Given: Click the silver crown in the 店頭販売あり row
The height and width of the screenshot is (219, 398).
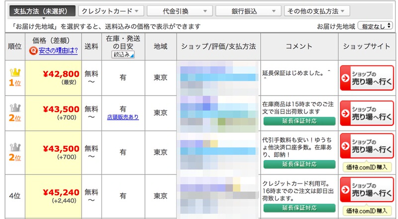Looking at the screenshot, I should click(x=14, y=108).
